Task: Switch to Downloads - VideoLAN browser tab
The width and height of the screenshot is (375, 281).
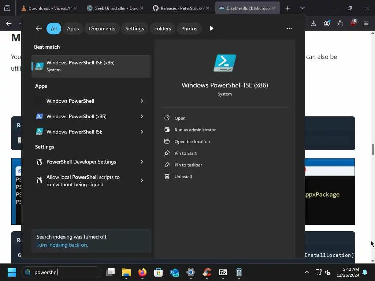Action: point(49,8)
